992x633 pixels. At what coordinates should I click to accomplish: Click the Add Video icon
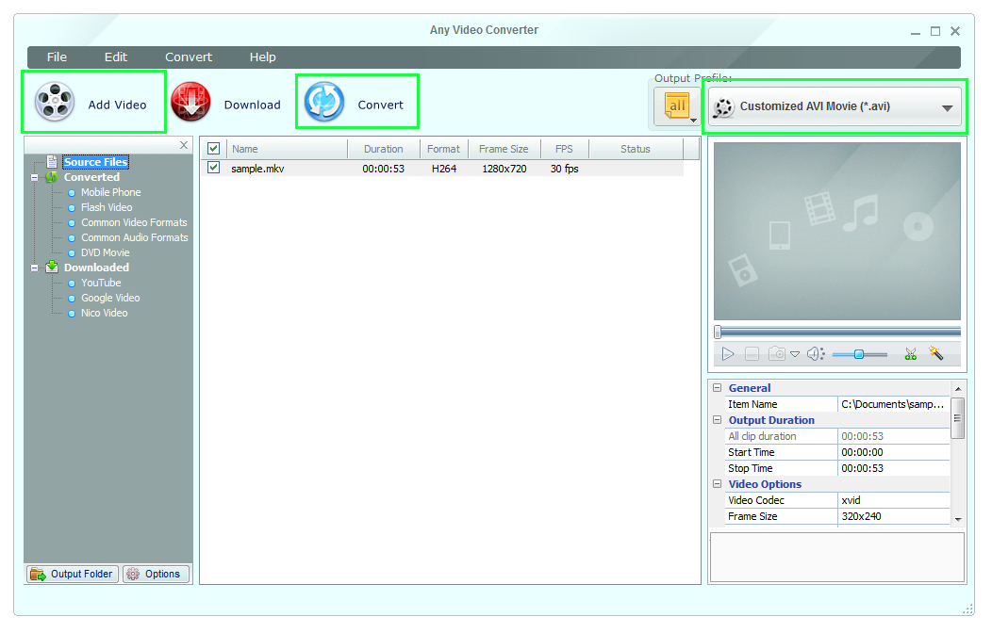click(55, 101)
